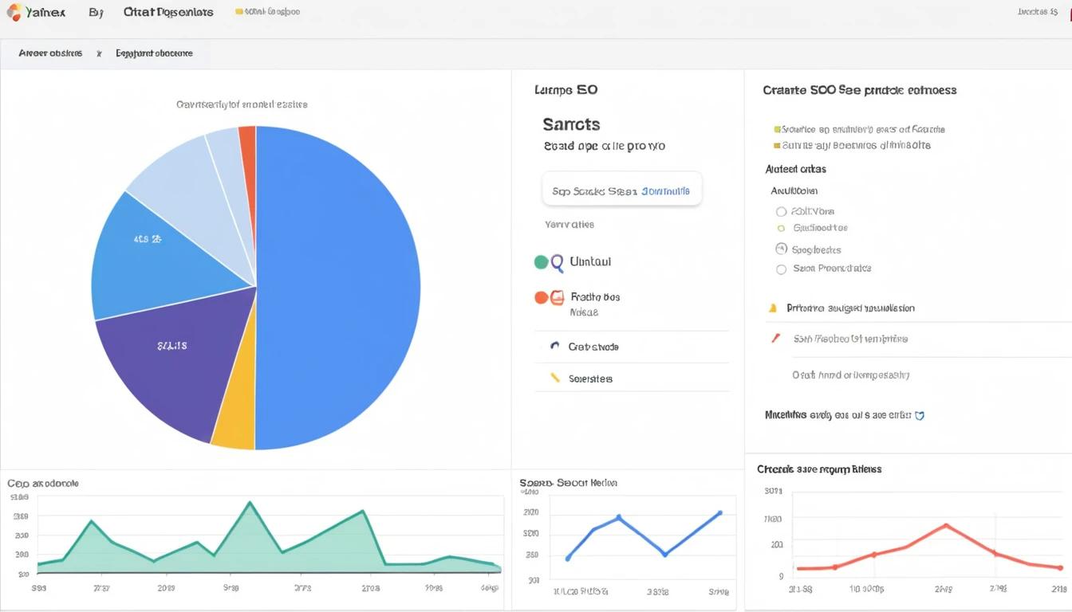Viewport: 1072px width, 612px height.
Task: Click the yellow-tagged label in the top bar
Action: click(x=270, y=12)
